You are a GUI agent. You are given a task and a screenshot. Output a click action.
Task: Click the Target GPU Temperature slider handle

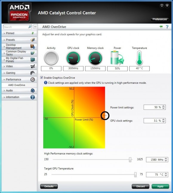135,175
